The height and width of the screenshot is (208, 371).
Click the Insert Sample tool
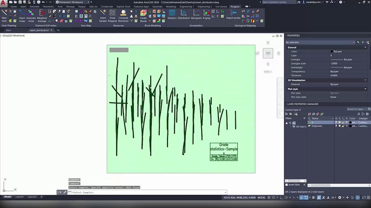point(103,16)
